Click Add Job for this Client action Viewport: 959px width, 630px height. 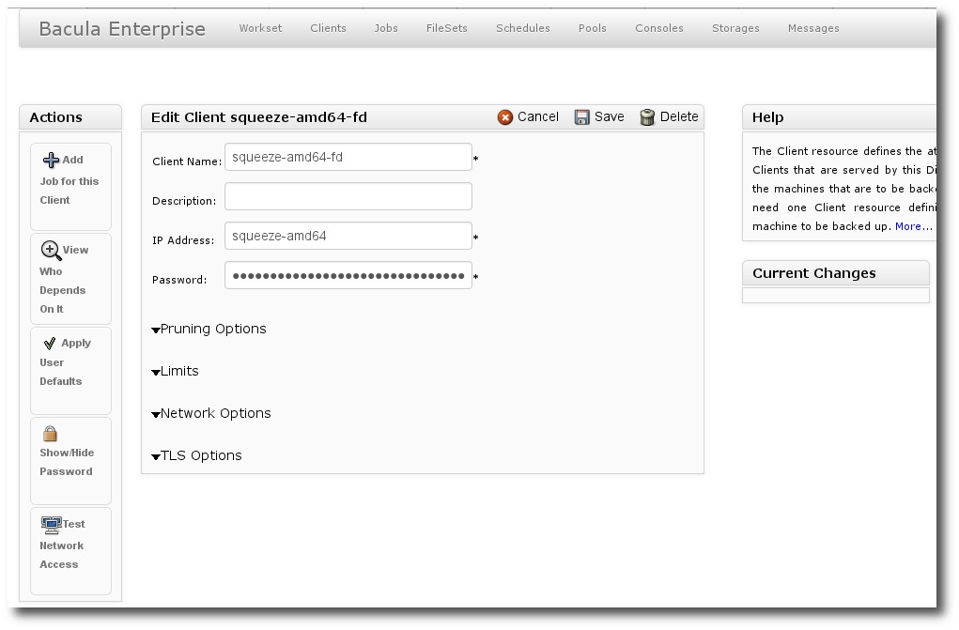(x=71, y=187)
